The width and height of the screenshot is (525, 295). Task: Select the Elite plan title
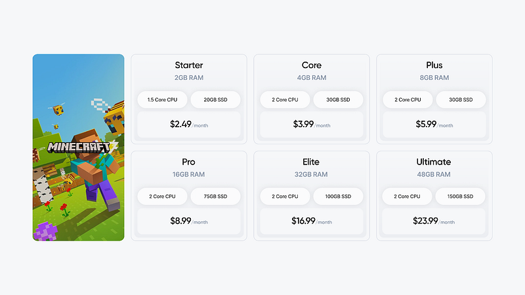(311, 162)
